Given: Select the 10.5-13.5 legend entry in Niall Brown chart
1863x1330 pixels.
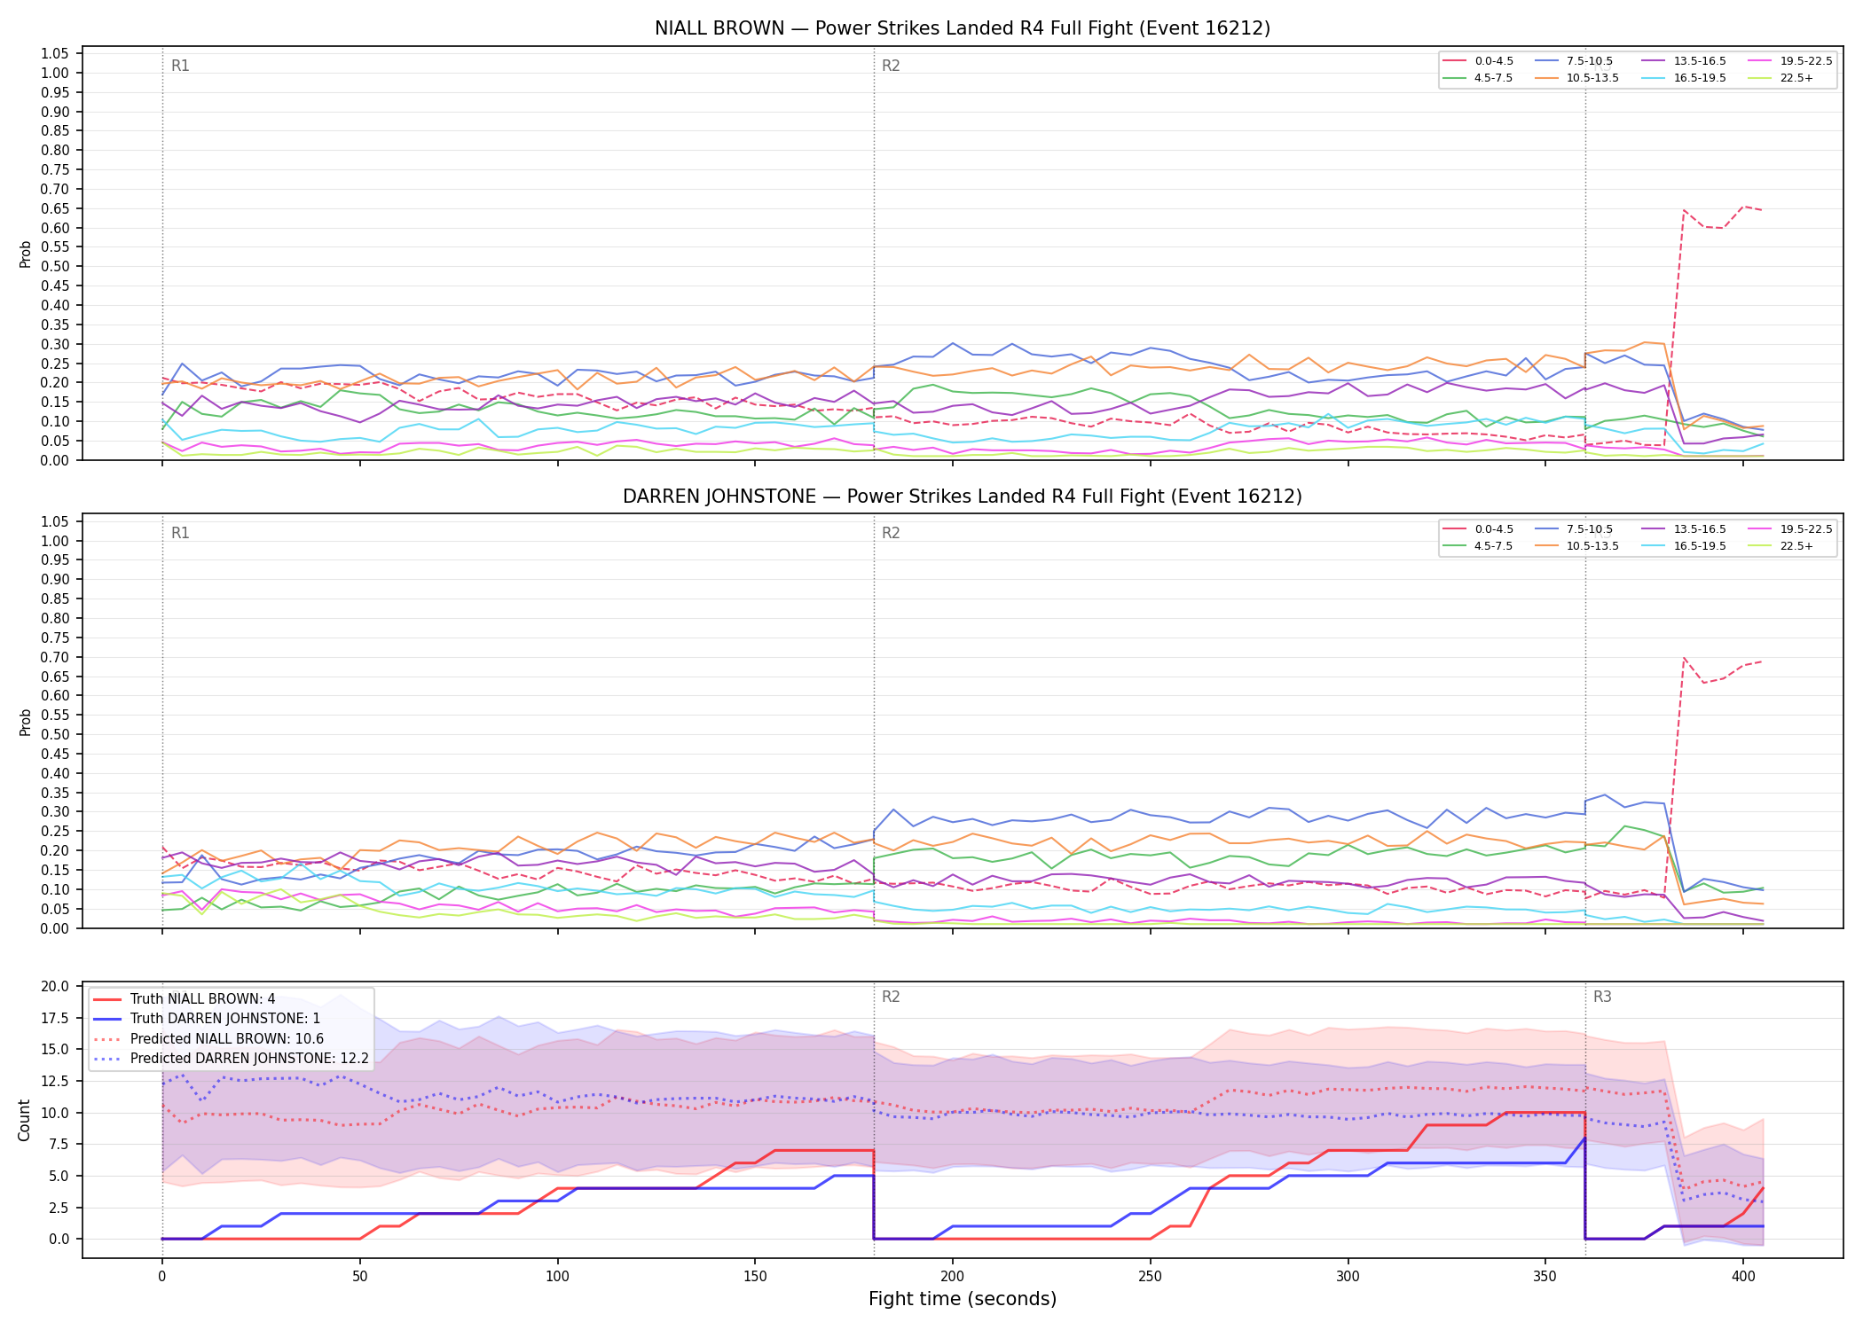Looking at the screenshot, I should point(1577,78).
